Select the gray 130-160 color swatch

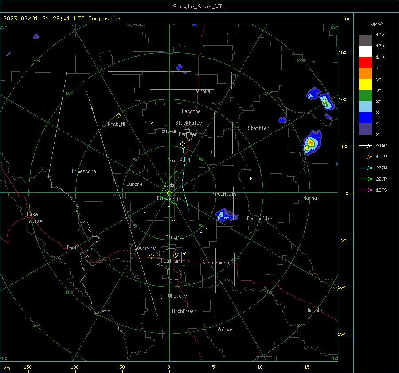[365, 40]
